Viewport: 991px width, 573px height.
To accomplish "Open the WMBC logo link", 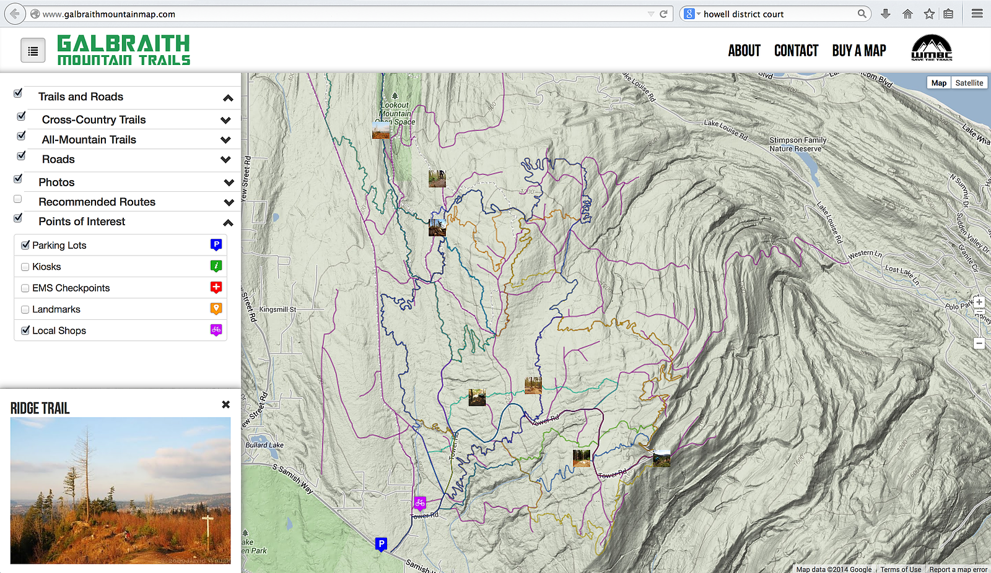I will (932, 48).
